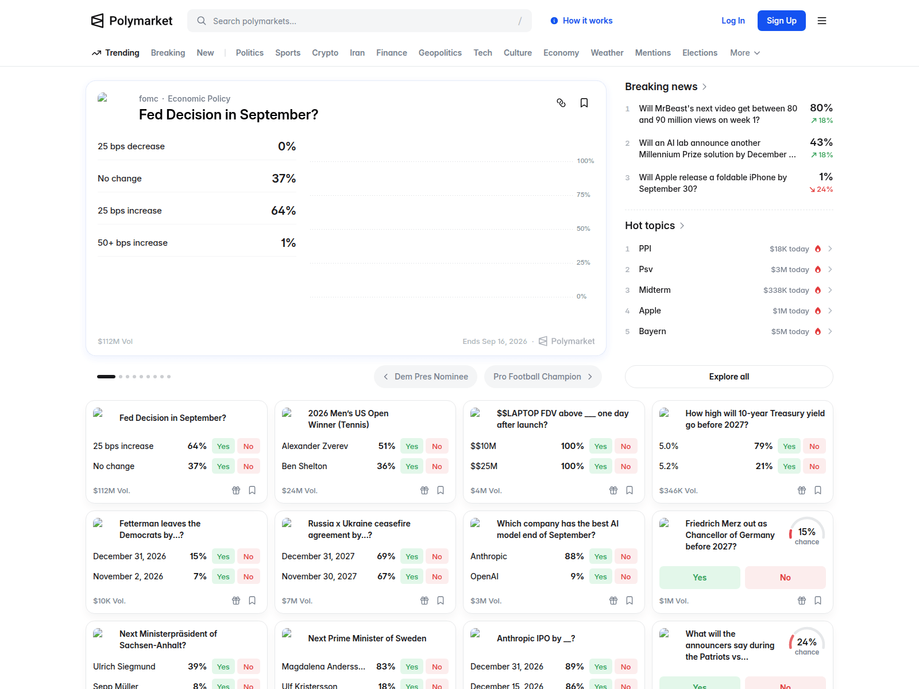919x689 pixels.
Task: Expand Breaking news via its chevron
Action: pyautogui.click(x=705, y=87)
